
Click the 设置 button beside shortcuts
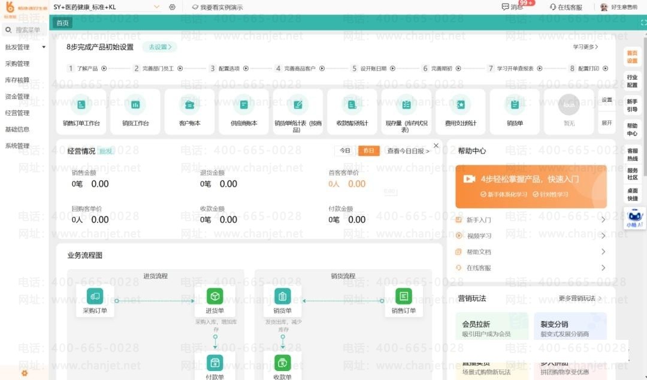(x=606, y=100)
